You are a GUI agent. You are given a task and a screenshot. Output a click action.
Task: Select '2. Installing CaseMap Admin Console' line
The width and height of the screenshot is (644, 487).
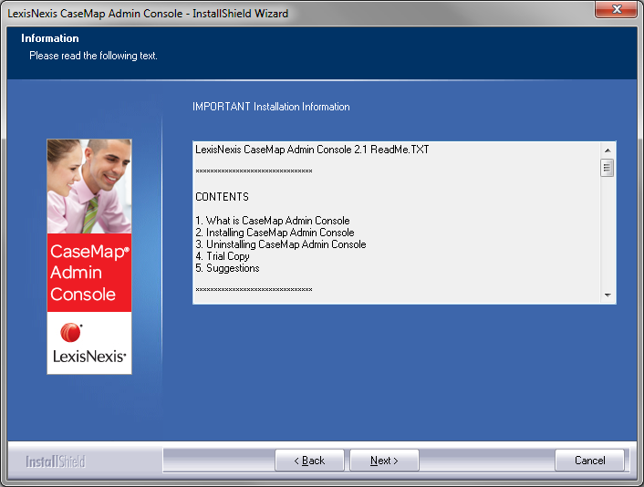pos(275,233)
